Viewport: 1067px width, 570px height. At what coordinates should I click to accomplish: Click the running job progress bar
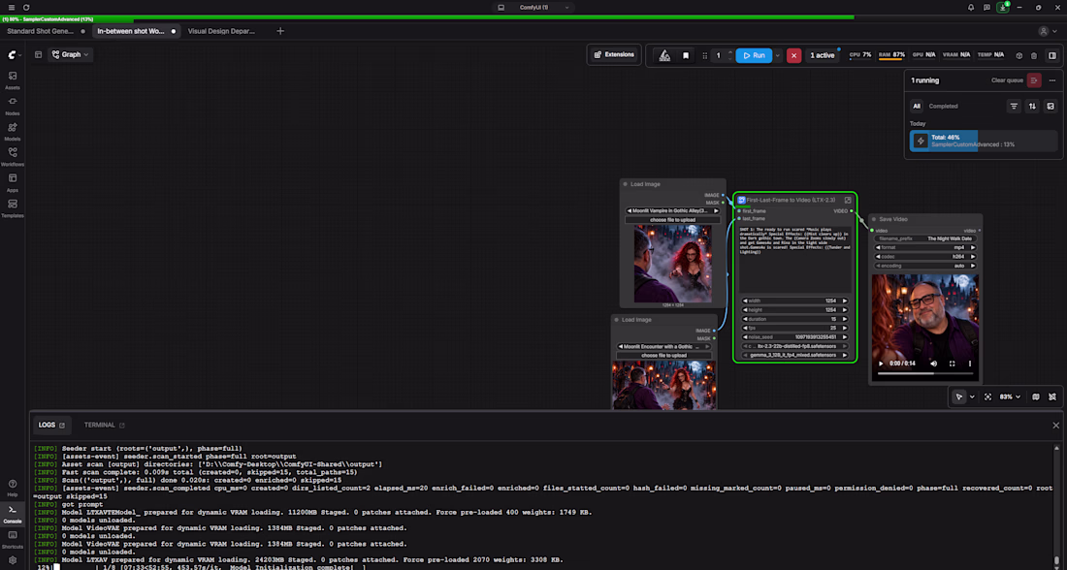(984, 141)
